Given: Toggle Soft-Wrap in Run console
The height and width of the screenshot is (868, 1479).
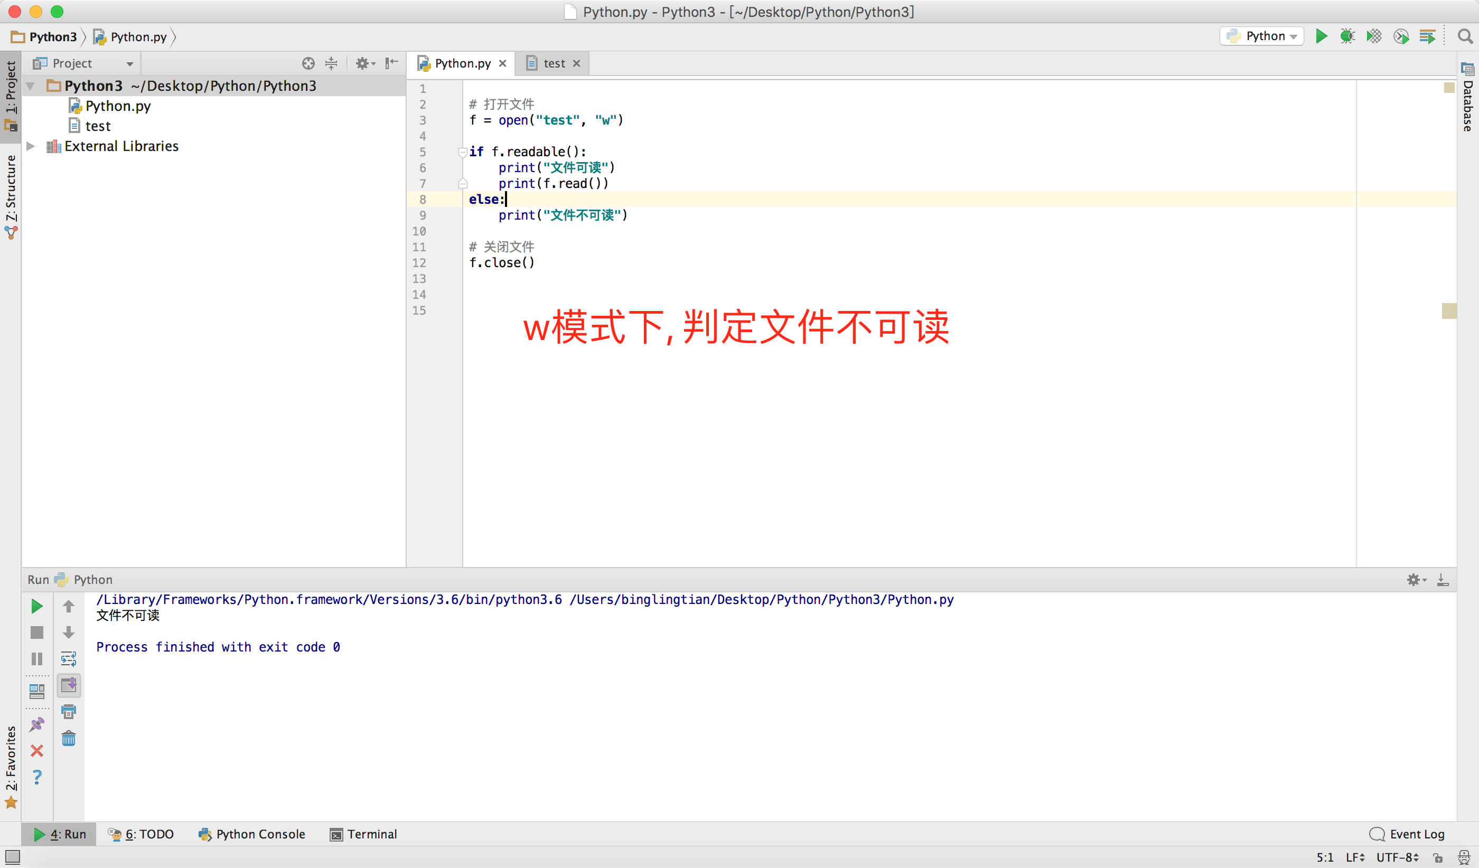Looking at the screenshot, I should tap(69, 658).
